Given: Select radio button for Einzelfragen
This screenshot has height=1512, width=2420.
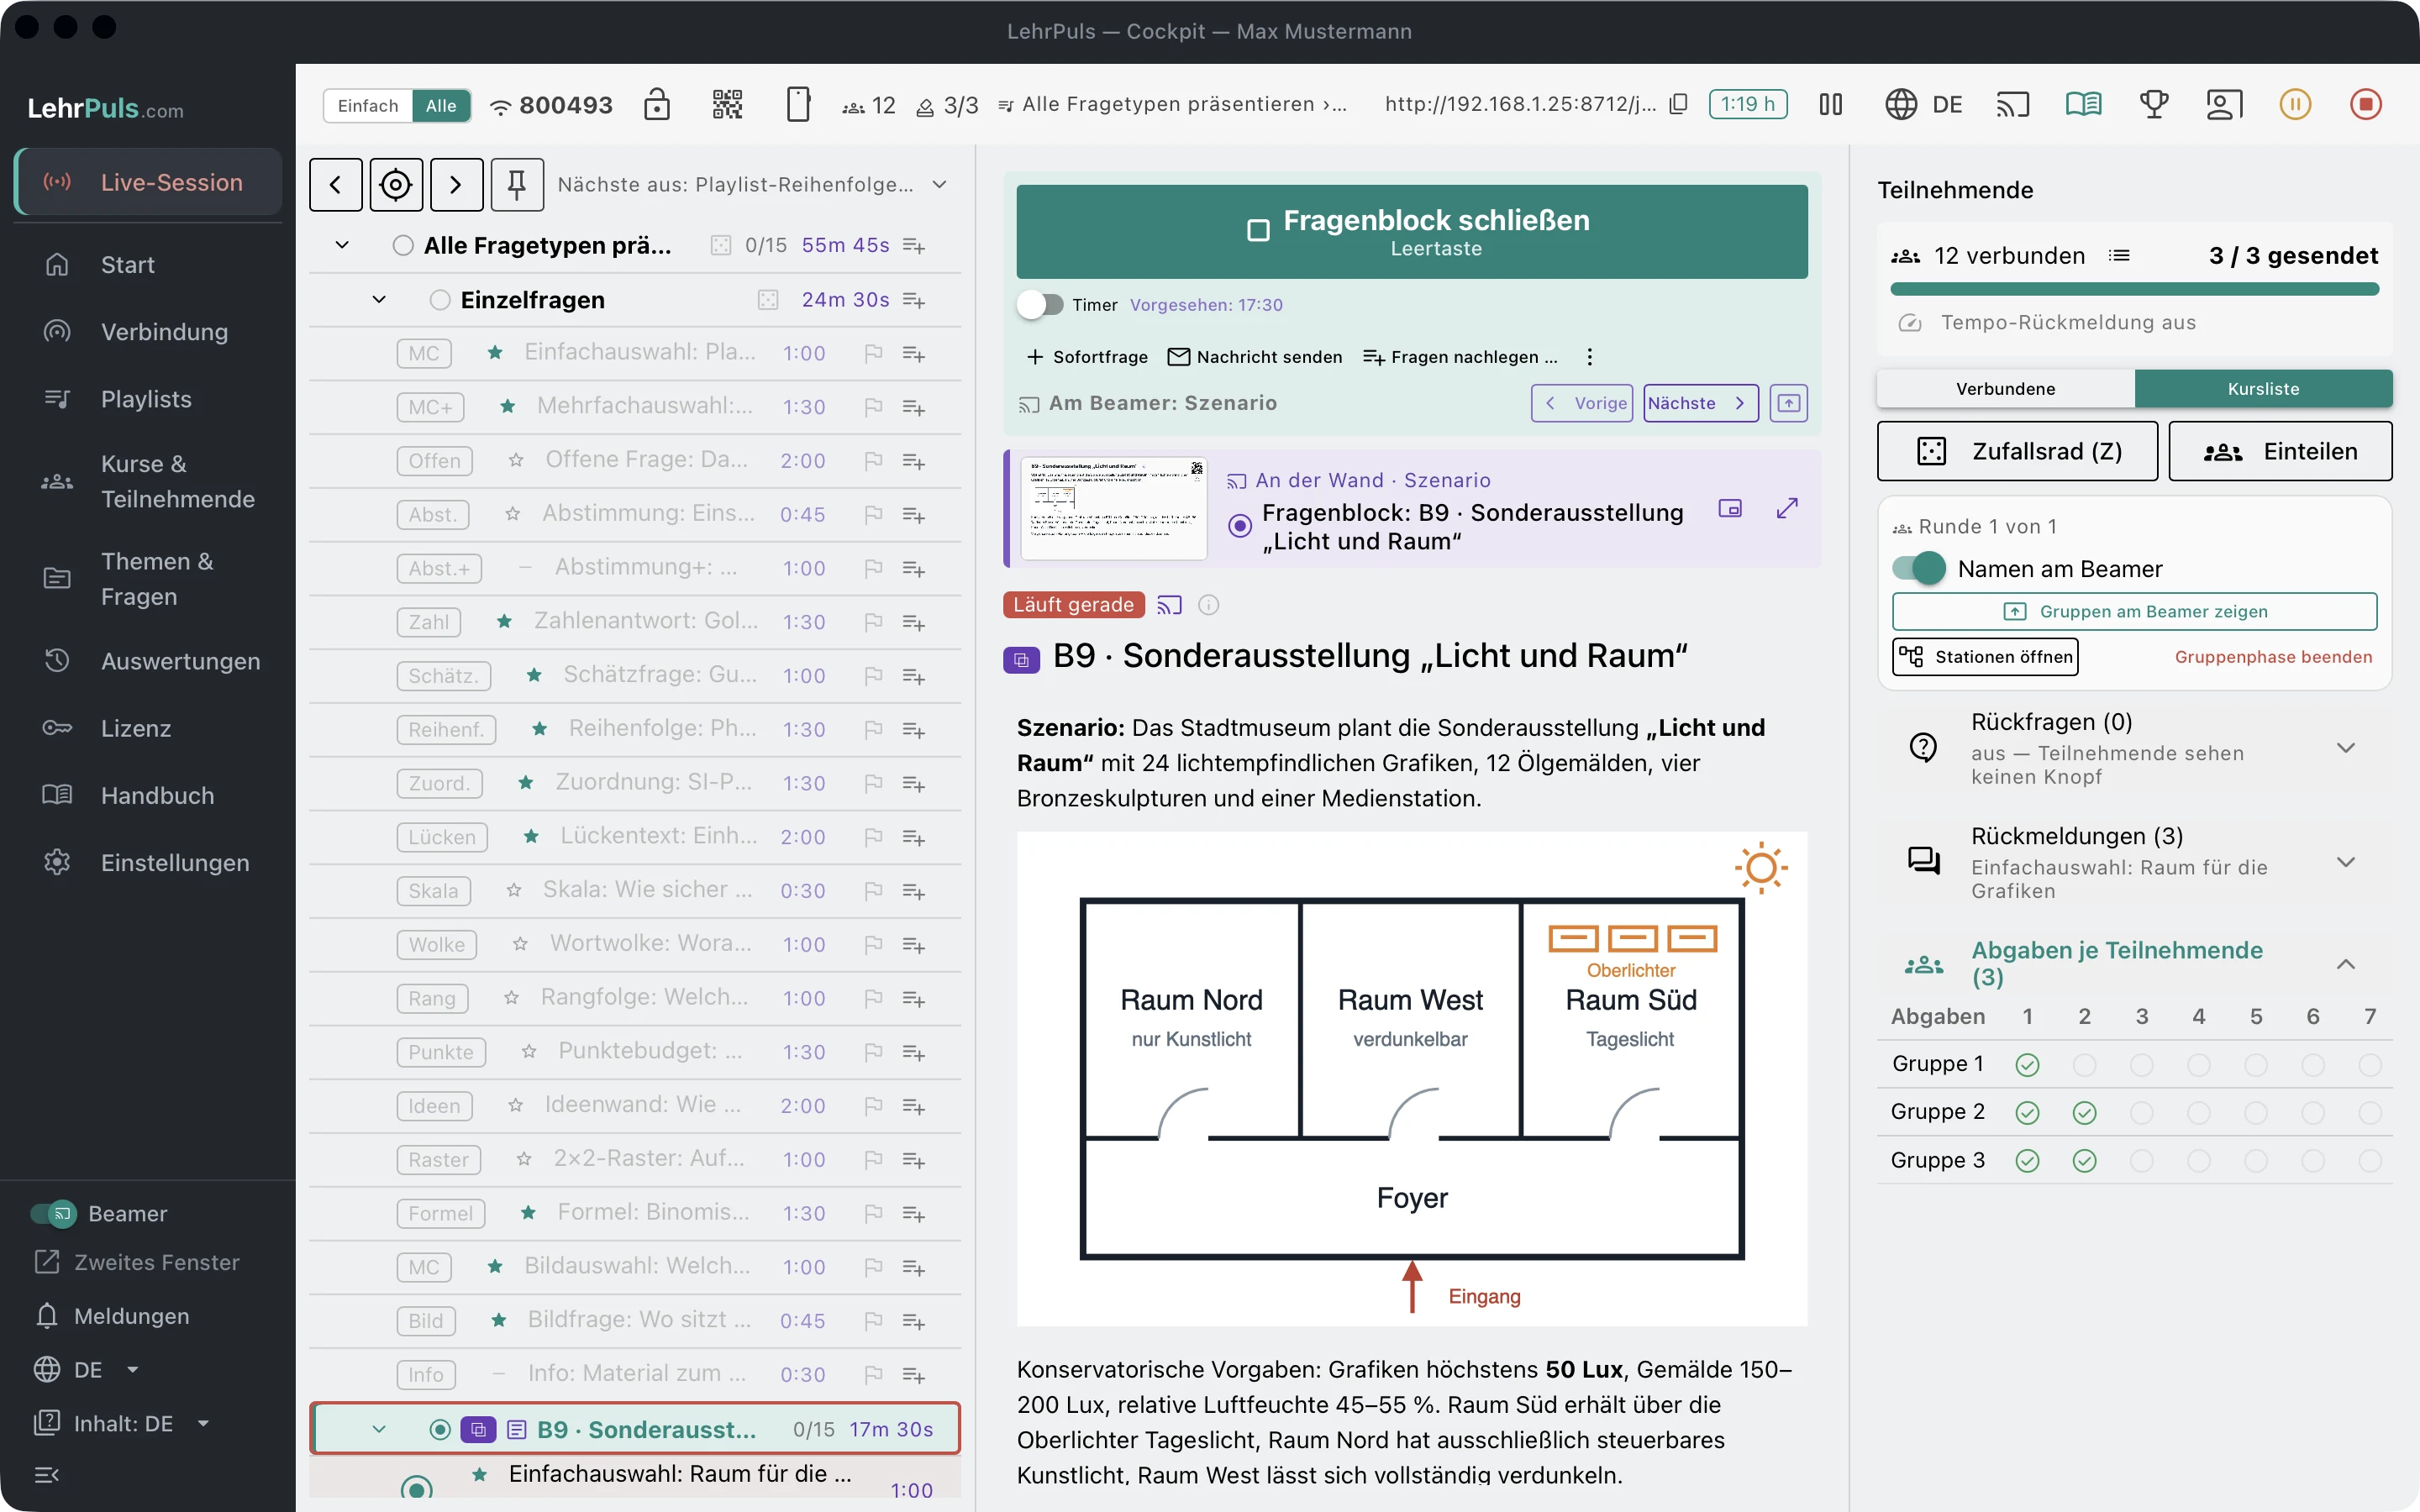Looking at the screenshot, I should [439, 300].
